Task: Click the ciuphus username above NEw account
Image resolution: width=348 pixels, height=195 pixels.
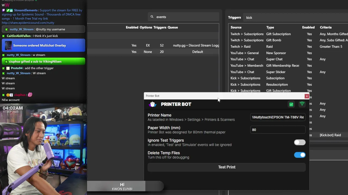Action: click(20, 95)
